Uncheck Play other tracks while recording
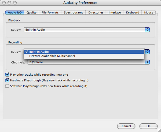Image resolution: width=161 pixels, height=132 pixels. (7, 74)
